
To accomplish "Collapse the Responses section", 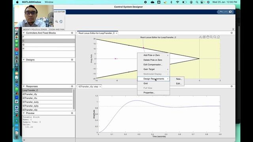I will pos(24,86).
